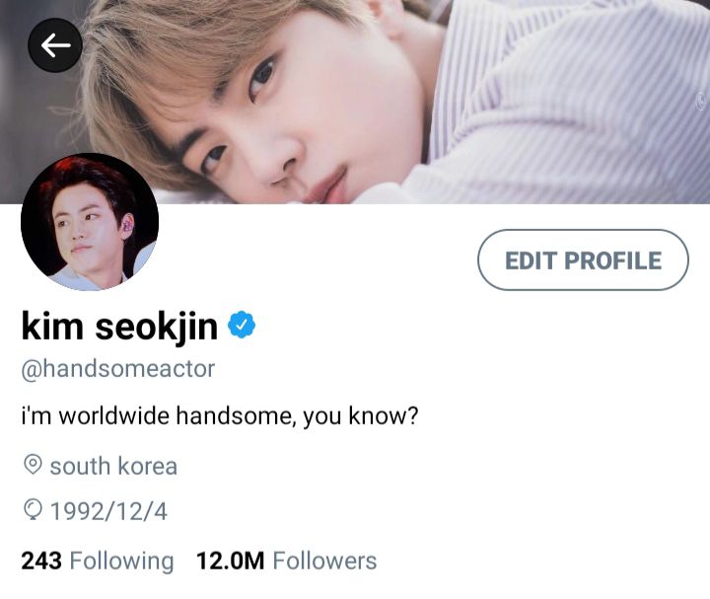
Task: Click the bio text about worldwide handsome
Action: [220, 416]
